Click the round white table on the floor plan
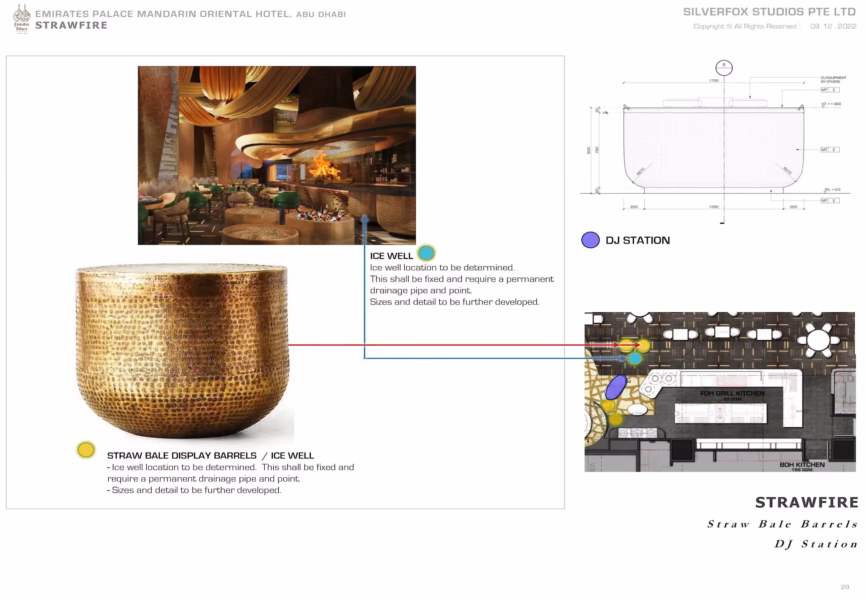The width and height of the screenshot is (866, 600). point(819,340)
